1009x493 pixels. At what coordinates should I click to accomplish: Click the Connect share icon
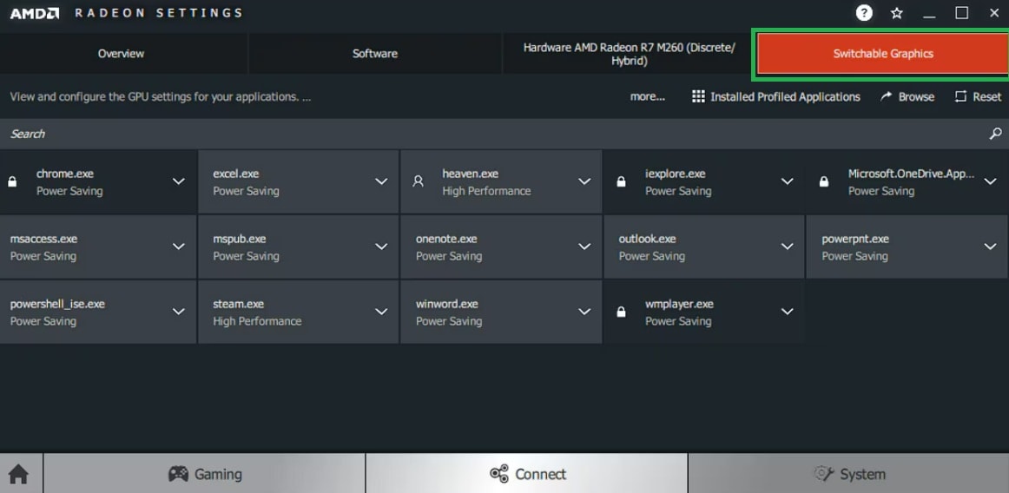click(498, 474)
